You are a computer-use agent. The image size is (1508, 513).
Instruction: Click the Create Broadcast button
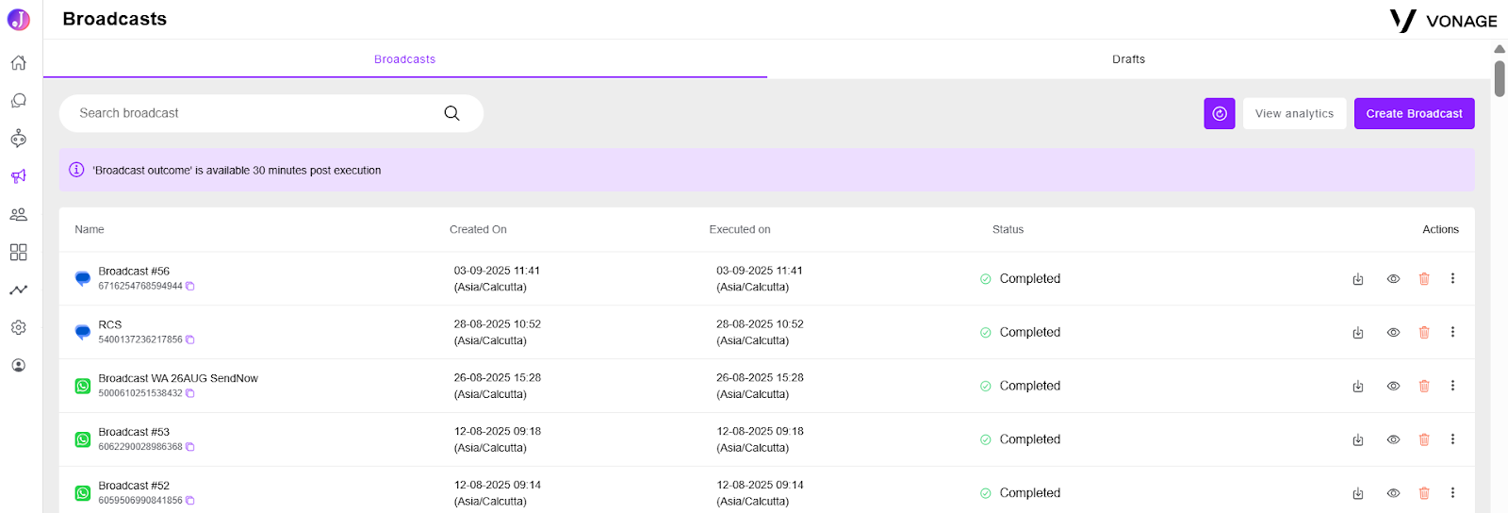pos(1414,113)
